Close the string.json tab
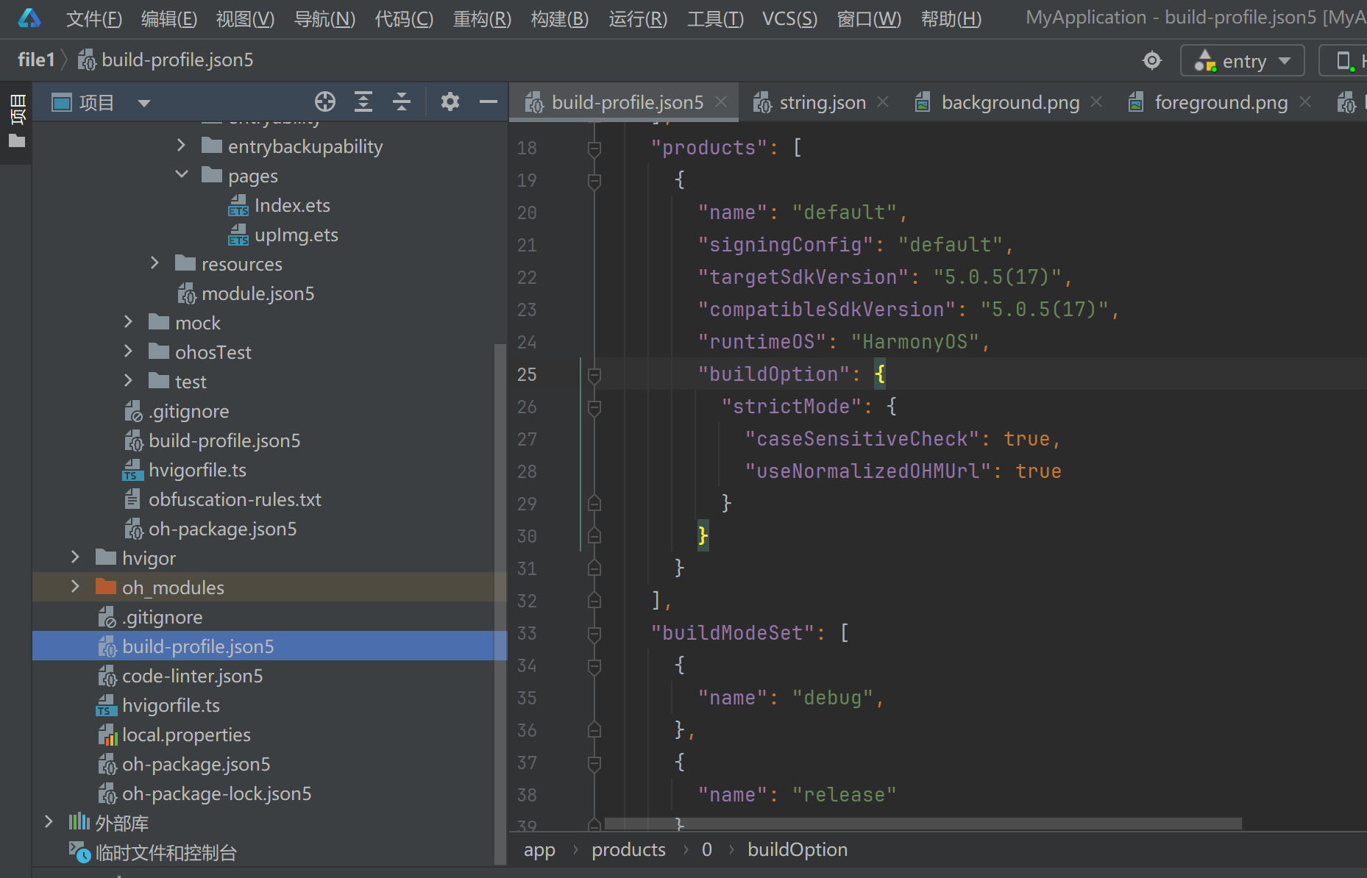The height and width of the screenshot is (878, 1367). (883, 101)
